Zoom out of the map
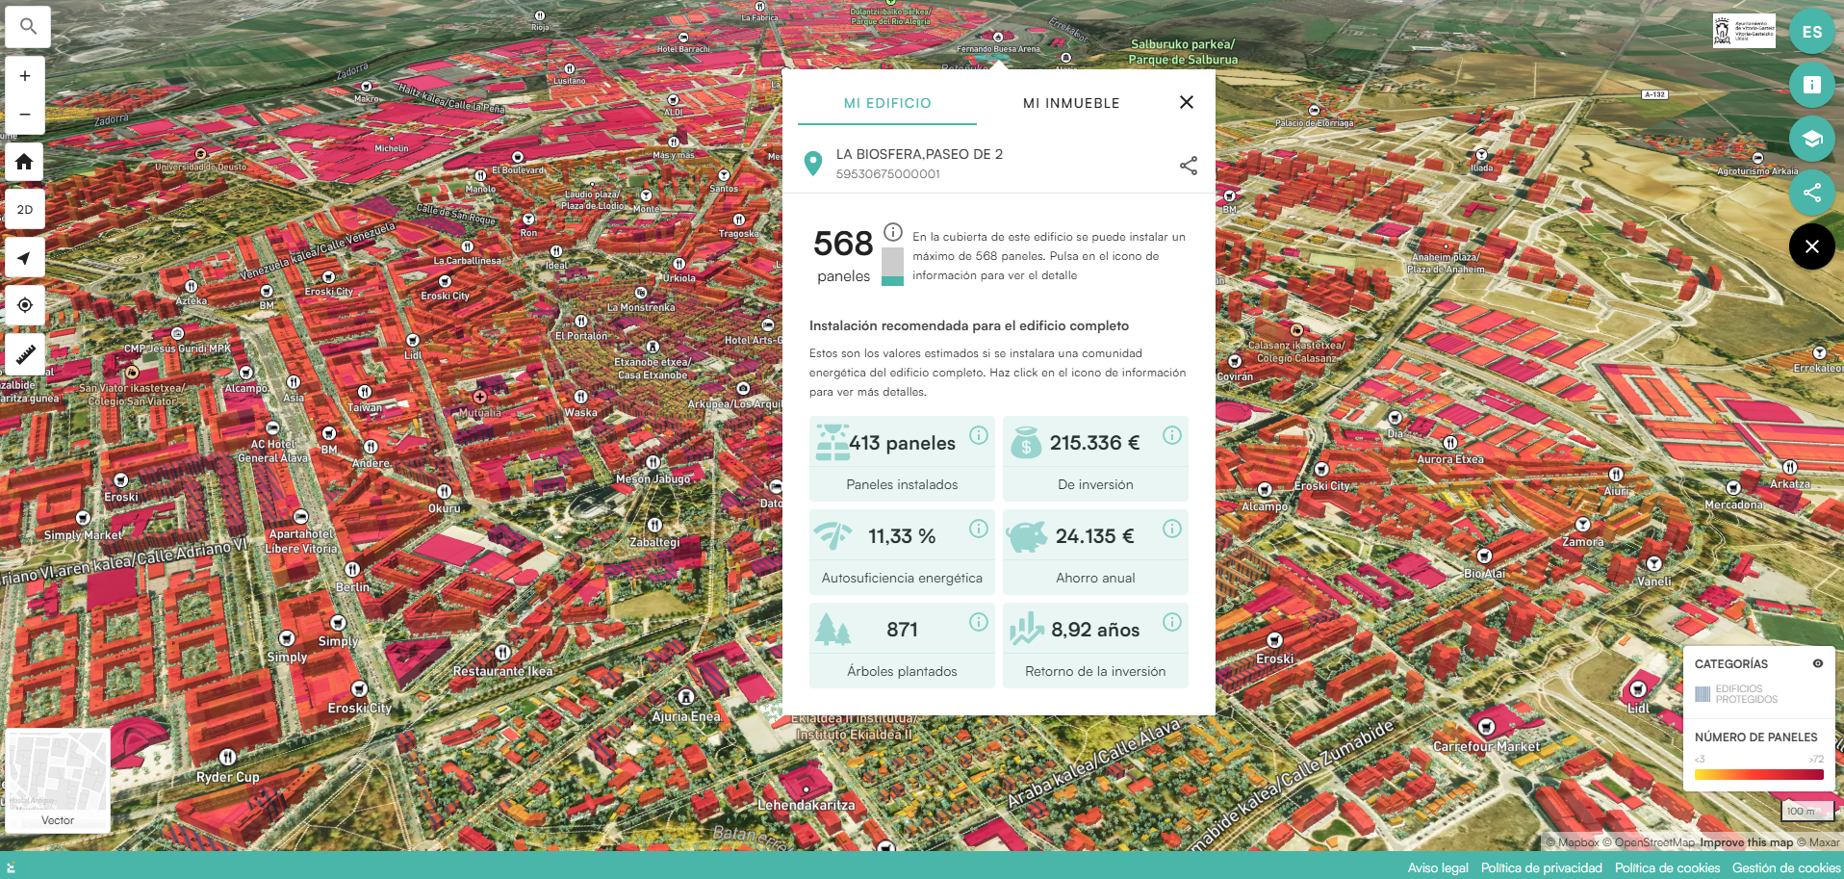1844x879 pixels. coord(25,115)
